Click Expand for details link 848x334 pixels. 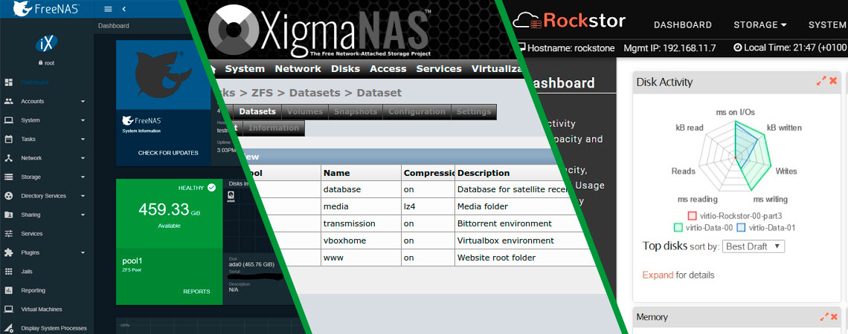[658, 275]
